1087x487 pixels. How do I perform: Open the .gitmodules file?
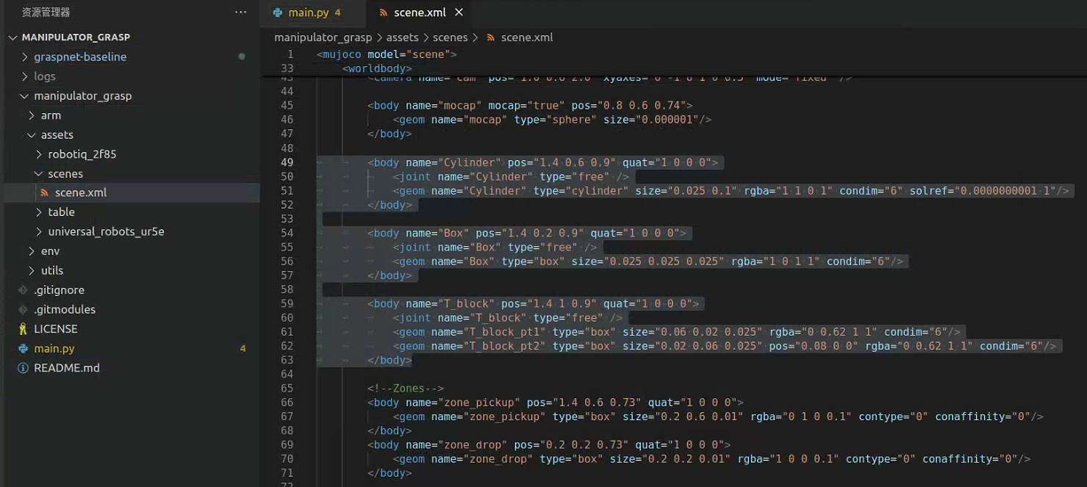click(x=65, y=309)
